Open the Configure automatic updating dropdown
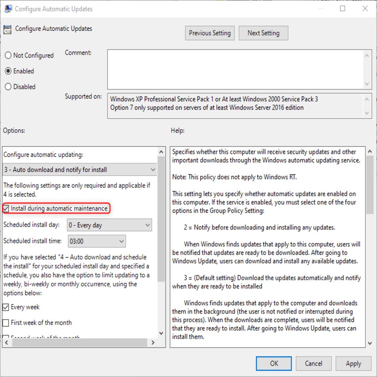Image resolution: width=377 pixels, height=377 pixels. [80, 170]
